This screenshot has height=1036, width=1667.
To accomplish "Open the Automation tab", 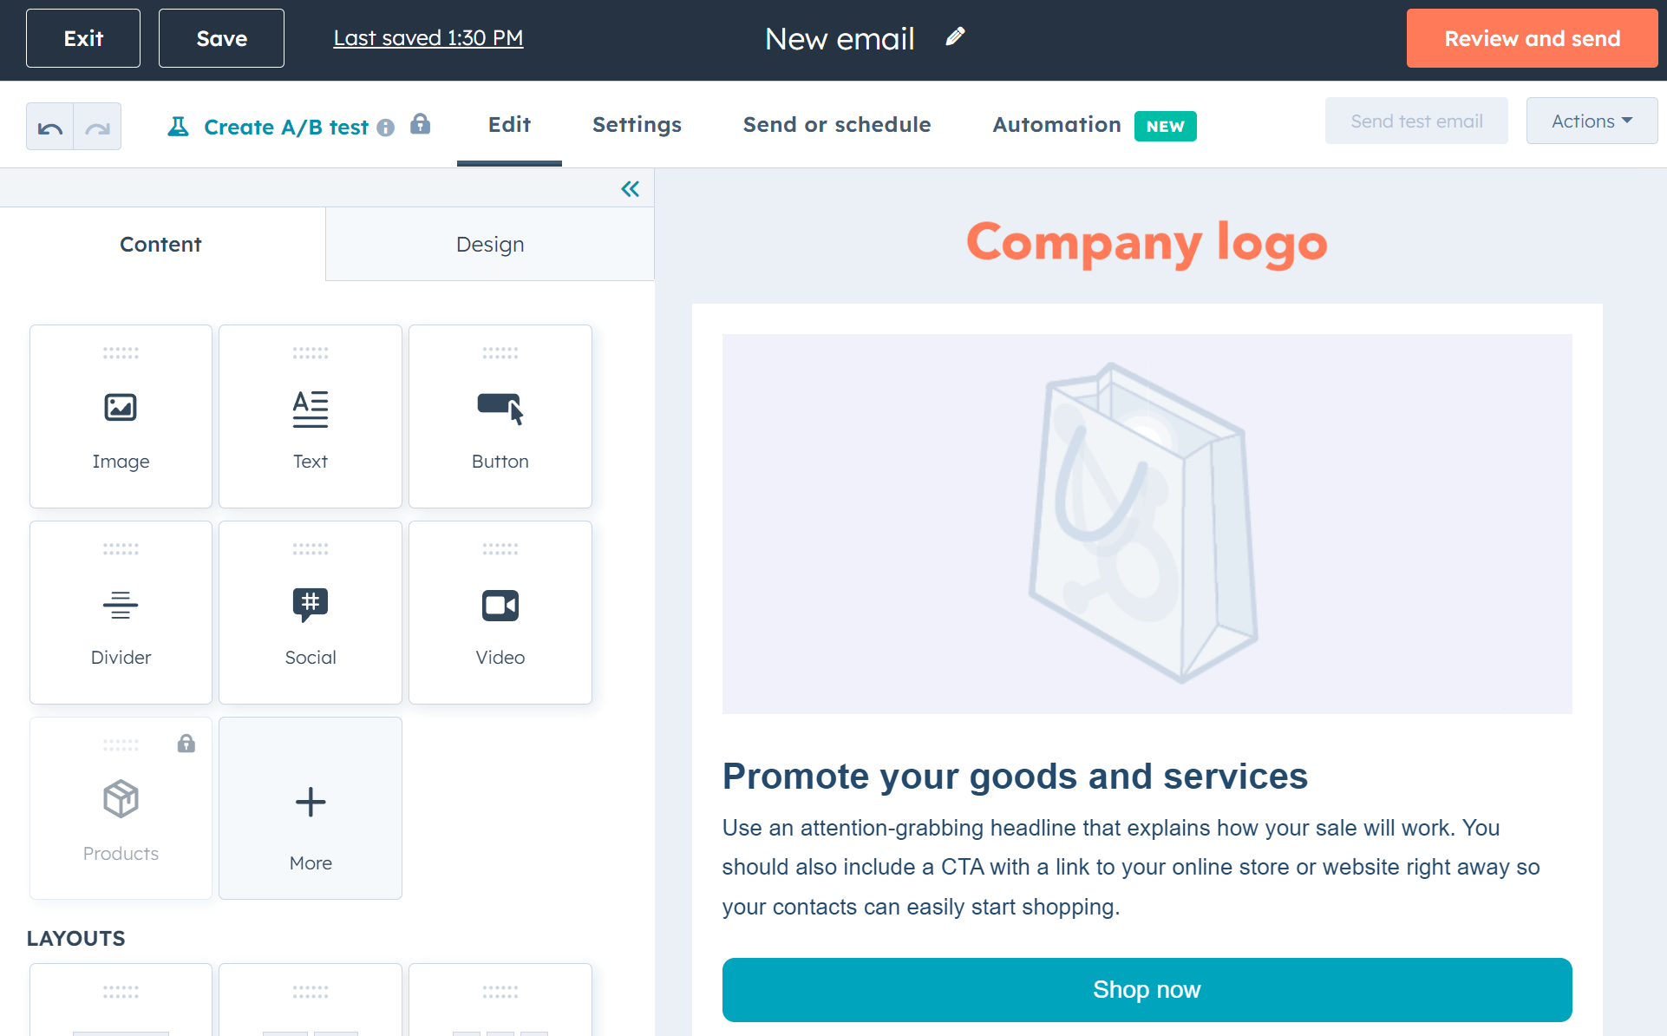I will (1056, 125).
